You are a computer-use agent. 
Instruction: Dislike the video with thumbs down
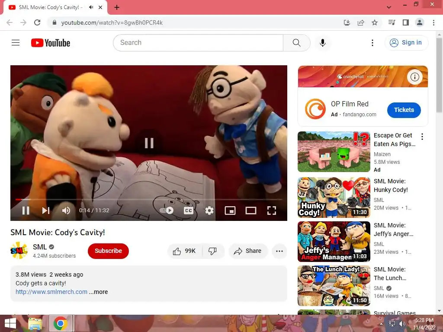(x=213, y=251)
